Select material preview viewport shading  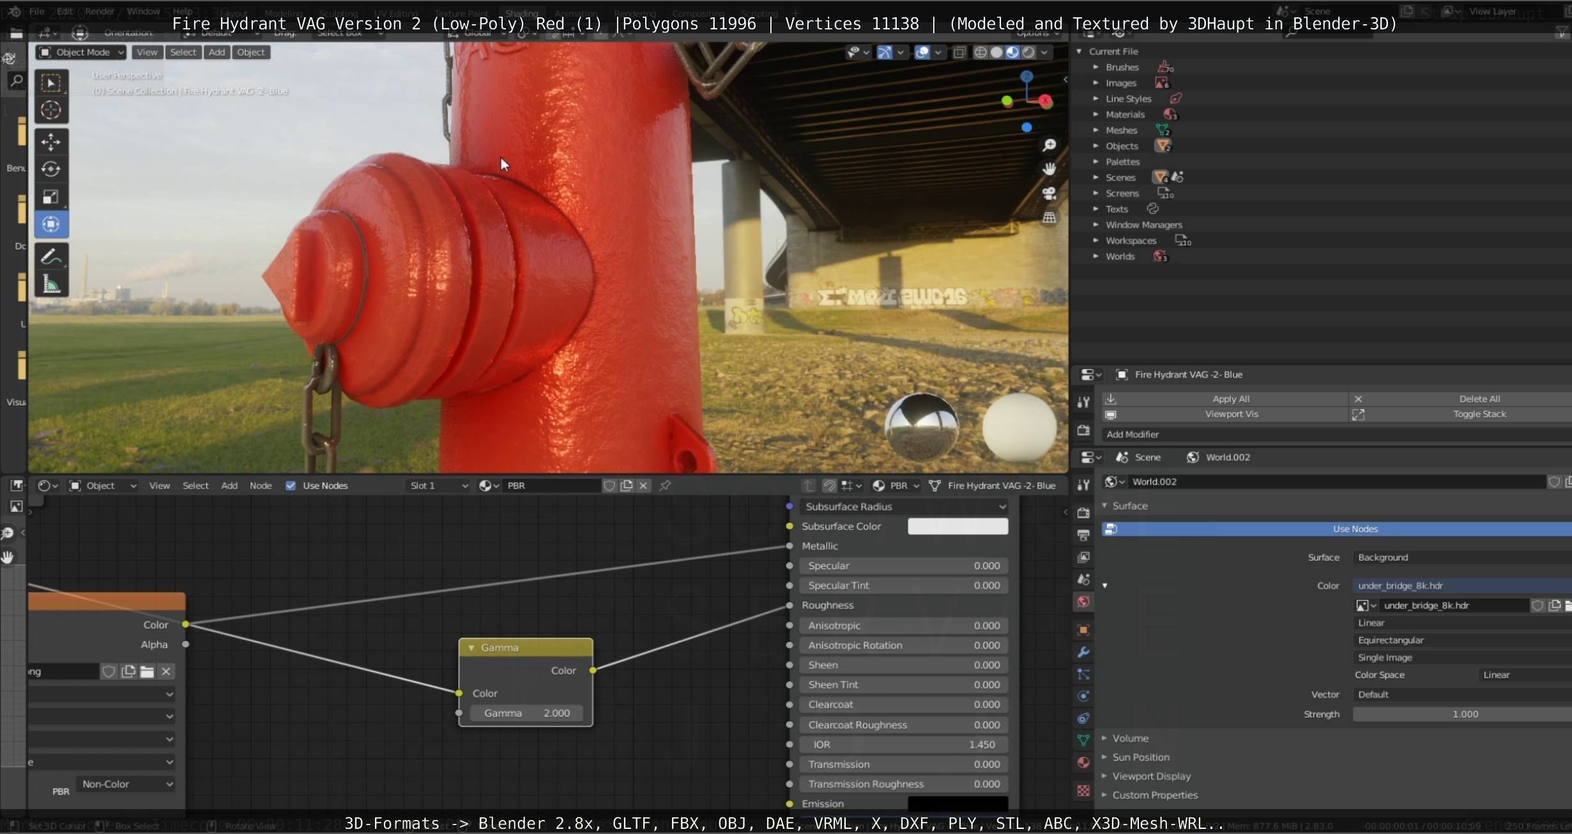[1012, 52]
